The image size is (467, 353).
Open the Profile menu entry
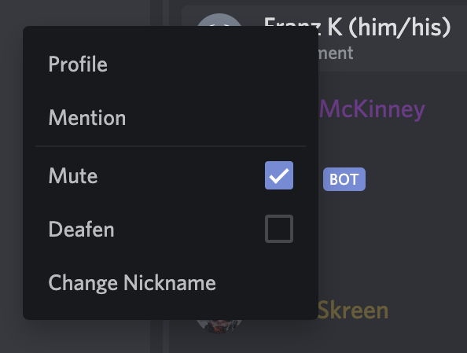171,64
